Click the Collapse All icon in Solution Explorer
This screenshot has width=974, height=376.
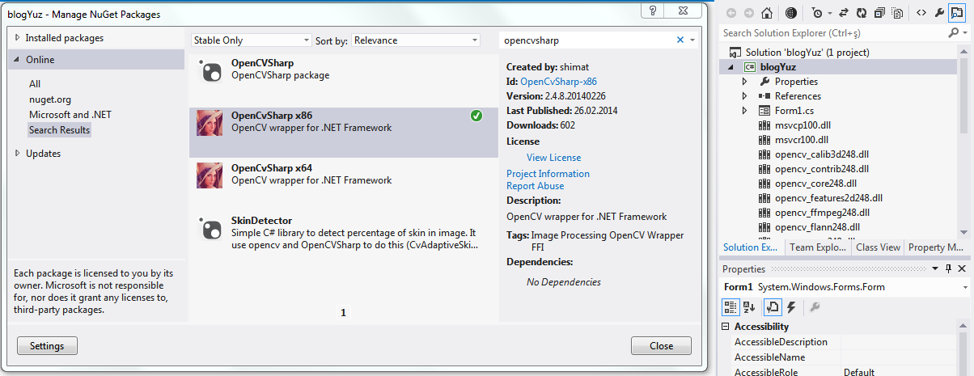[880, 13]
